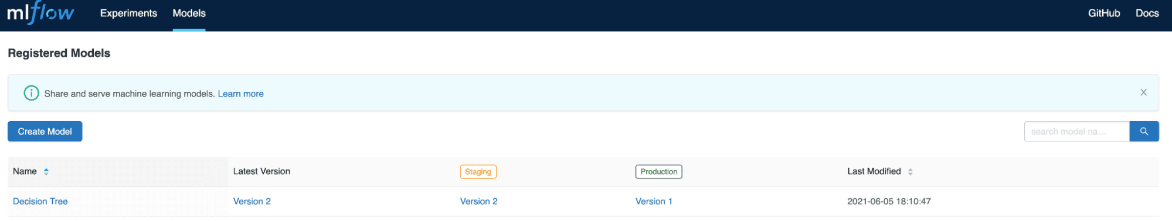Click the Create Model button

[45, 132]
